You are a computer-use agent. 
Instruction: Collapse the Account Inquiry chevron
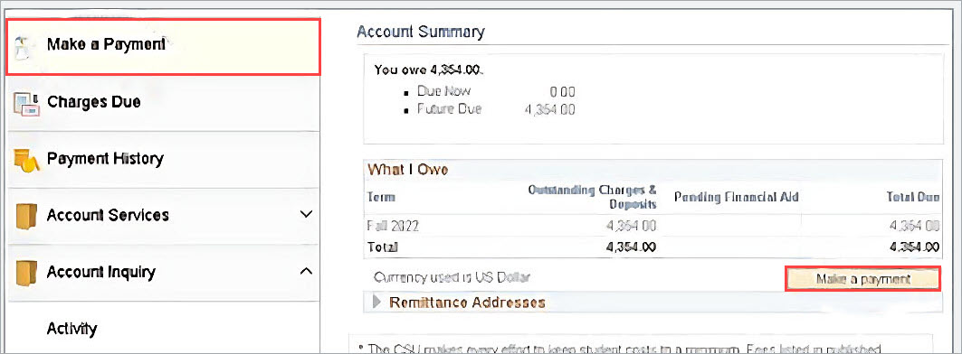pyautogui.click(x=306, y=271)
